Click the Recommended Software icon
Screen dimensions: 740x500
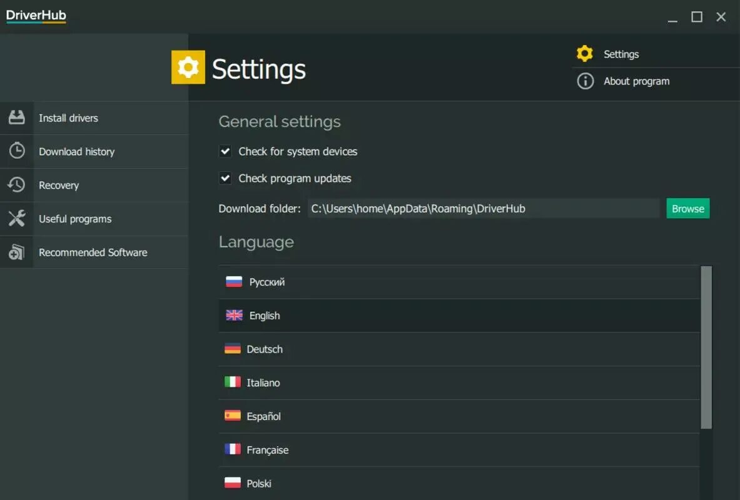point(17,252)
